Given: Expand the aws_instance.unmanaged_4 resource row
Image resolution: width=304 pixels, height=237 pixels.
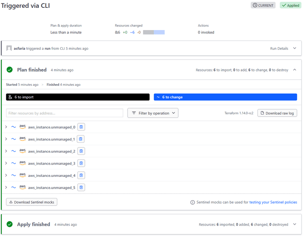Looking at the screenshot, I should point(6,175).
